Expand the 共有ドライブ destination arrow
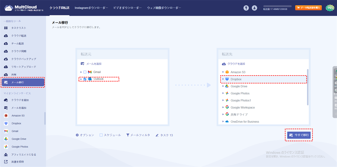The width and height of the screenshot is (337, 167). pos(223,114)
